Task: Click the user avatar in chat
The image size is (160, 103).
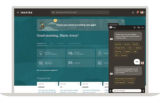Action: (142, 63)
